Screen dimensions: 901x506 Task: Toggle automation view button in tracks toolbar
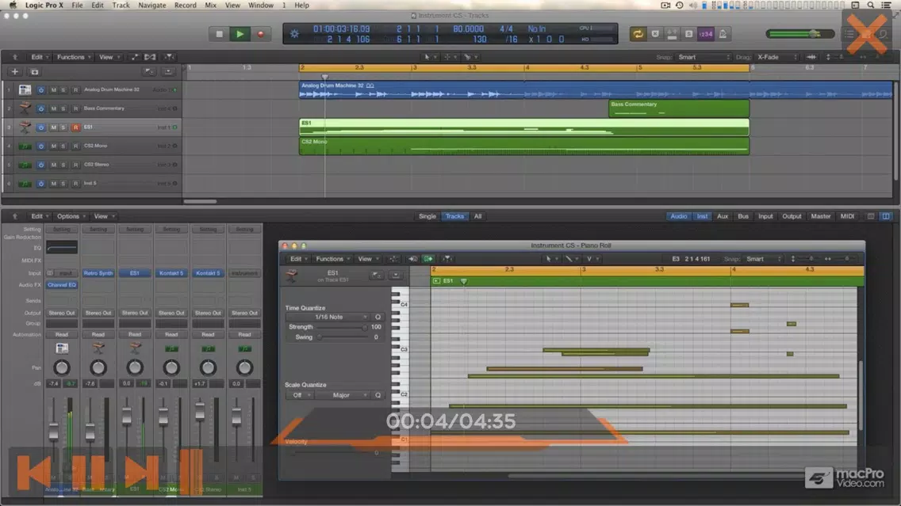click(x=135, y=57)
